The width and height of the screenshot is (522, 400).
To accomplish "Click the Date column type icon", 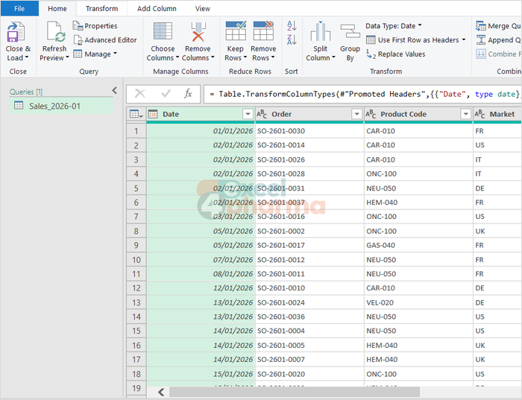I will click(153, 114).
